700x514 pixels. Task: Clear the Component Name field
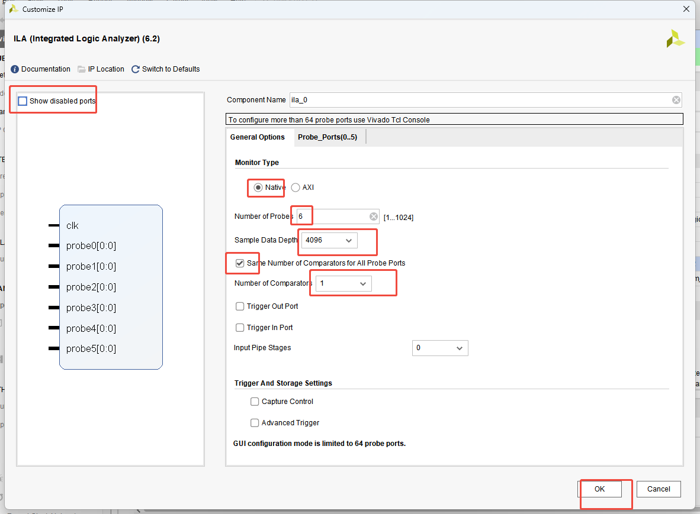point(676,100)
